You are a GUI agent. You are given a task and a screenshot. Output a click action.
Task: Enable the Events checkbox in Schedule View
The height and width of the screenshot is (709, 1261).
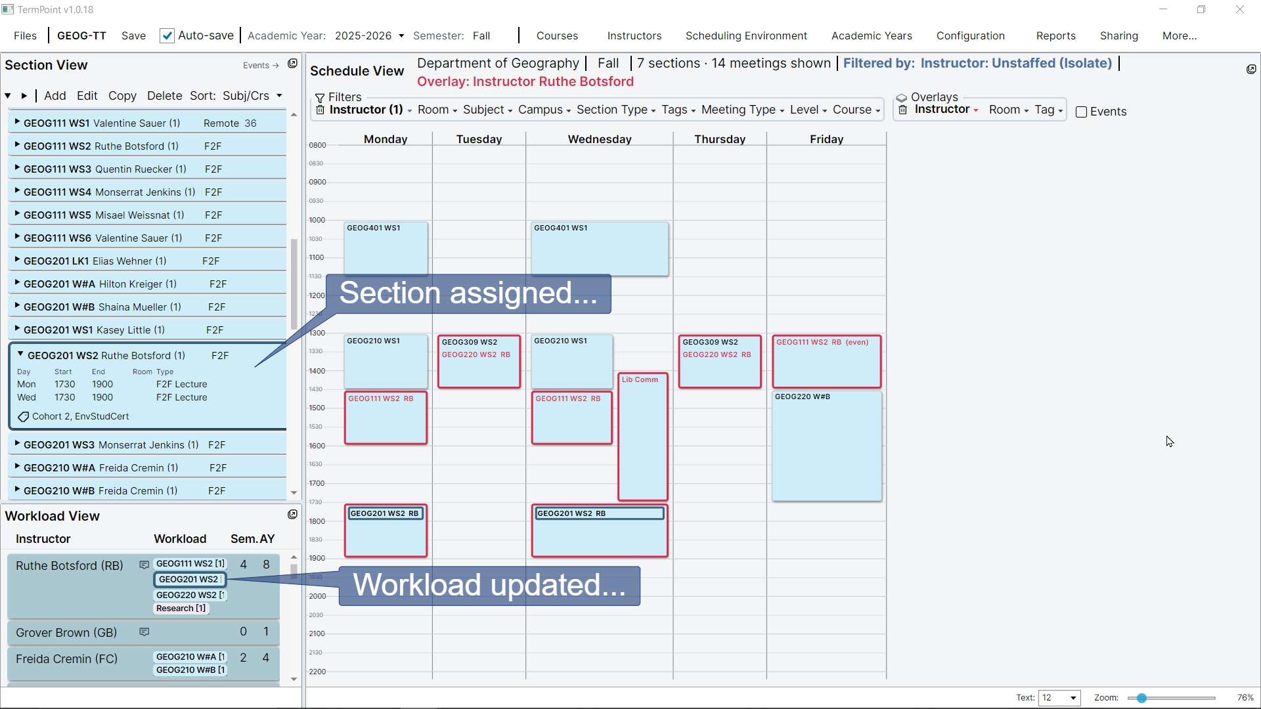(x=1082, y=112)
